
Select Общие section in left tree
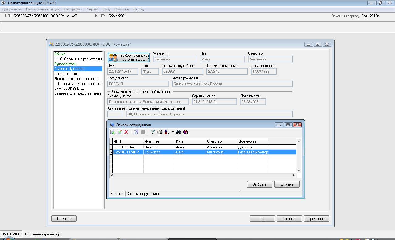click(x=60, y=54)
